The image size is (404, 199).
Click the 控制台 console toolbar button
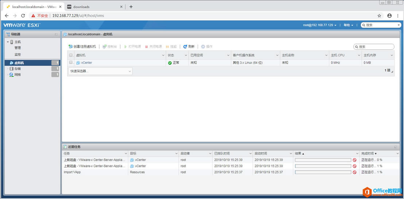click(109, 46)
